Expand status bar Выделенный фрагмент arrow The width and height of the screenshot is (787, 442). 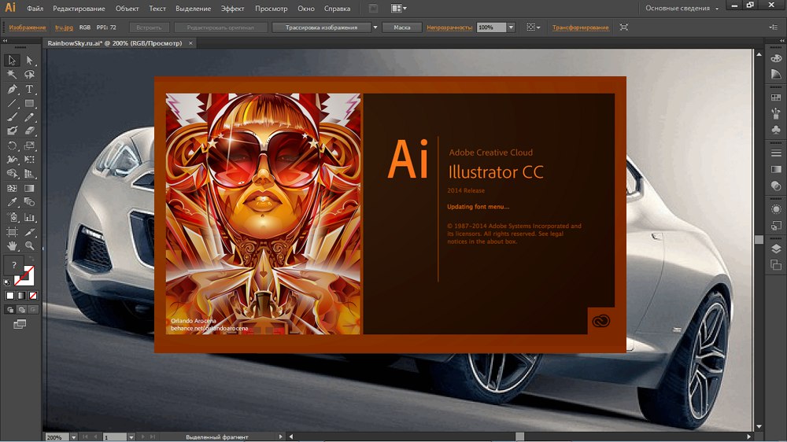(x=281, y=437)
